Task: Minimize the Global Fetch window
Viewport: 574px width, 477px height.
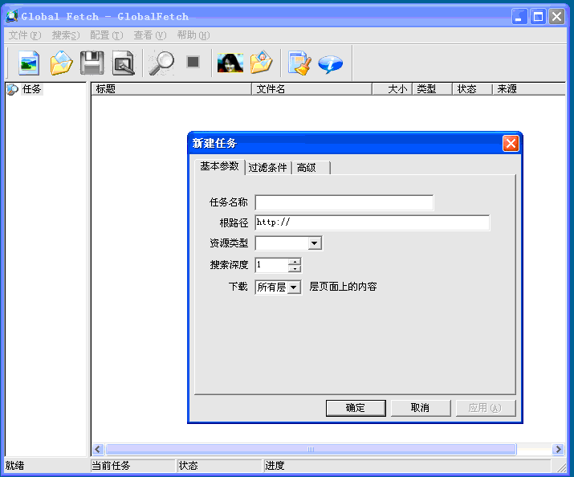Action: [519, 17]
